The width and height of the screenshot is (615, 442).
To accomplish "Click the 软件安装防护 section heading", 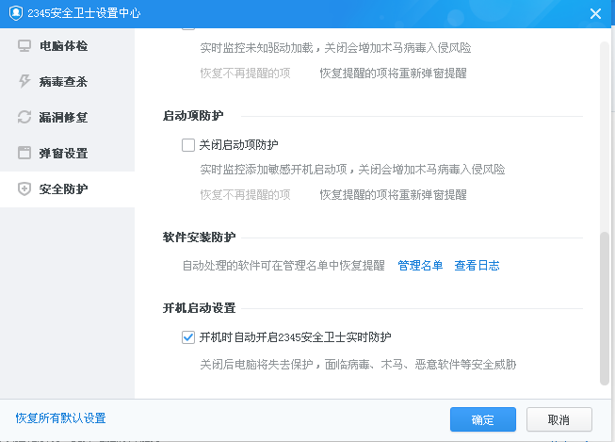I will 200,237.
